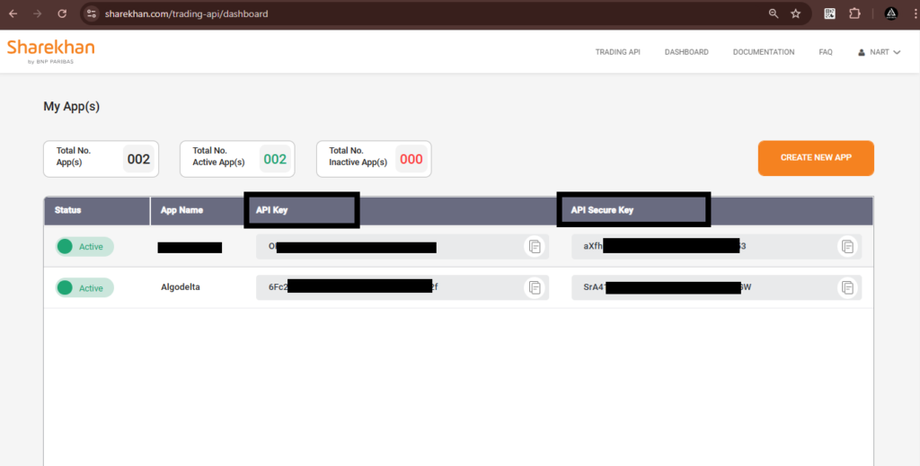Click the Create New App button

815,158
